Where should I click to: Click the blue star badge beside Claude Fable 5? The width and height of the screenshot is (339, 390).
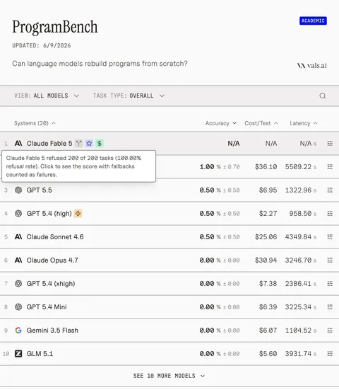[89, 143]
